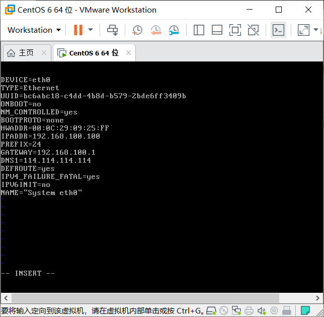Click the DNS1=114.114.114.114 line
Viewport: 324px width, 317px height.
coord(46,160)
